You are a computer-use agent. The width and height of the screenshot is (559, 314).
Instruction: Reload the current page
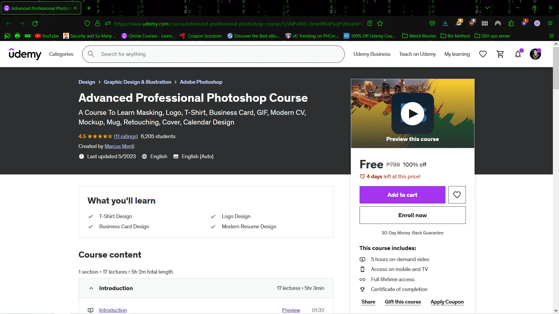pyautogui.click(x=35, y=24)
